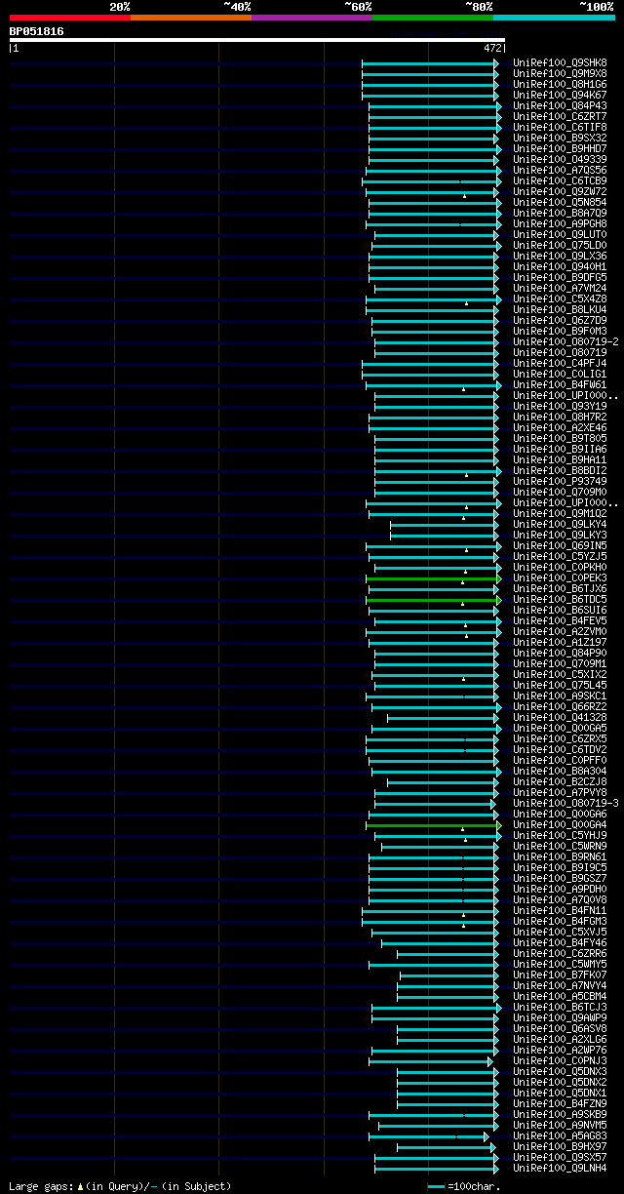
Task: Select the UniRef100_B9GSZ7 label
Action: pos(560,878)
